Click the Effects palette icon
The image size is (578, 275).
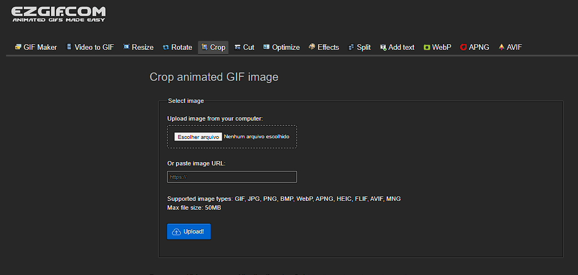pos(312,48)
